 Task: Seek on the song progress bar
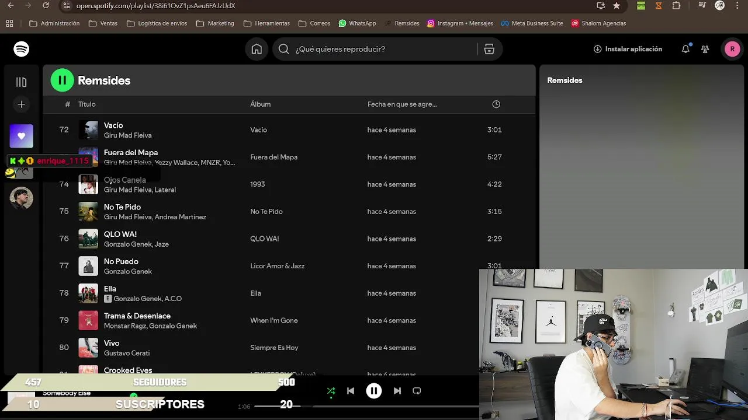366,406
